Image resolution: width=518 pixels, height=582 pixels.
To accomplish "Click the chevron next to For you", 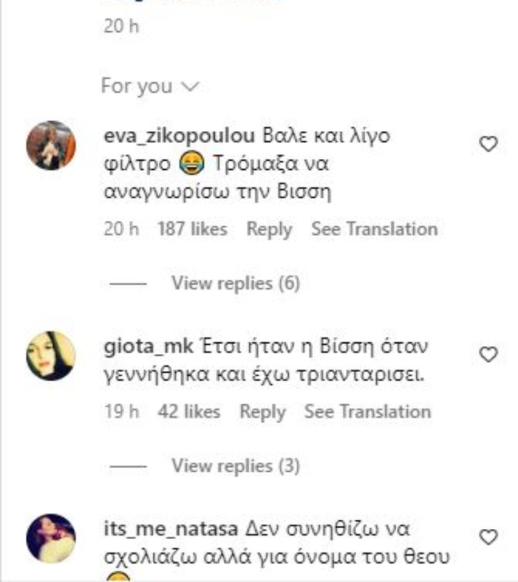I will point(190,87).
